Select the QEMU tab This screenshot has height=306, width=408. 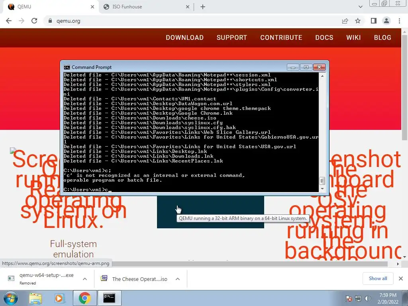(x=51, y=7)
